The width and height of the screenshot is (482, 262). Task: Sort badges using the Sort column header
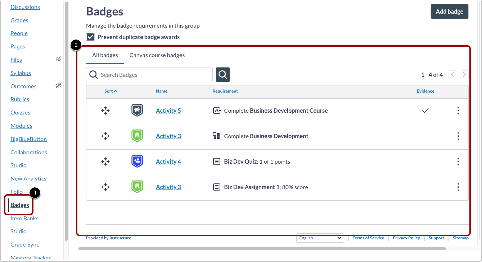pyautogui.click(x=111, y=91)
